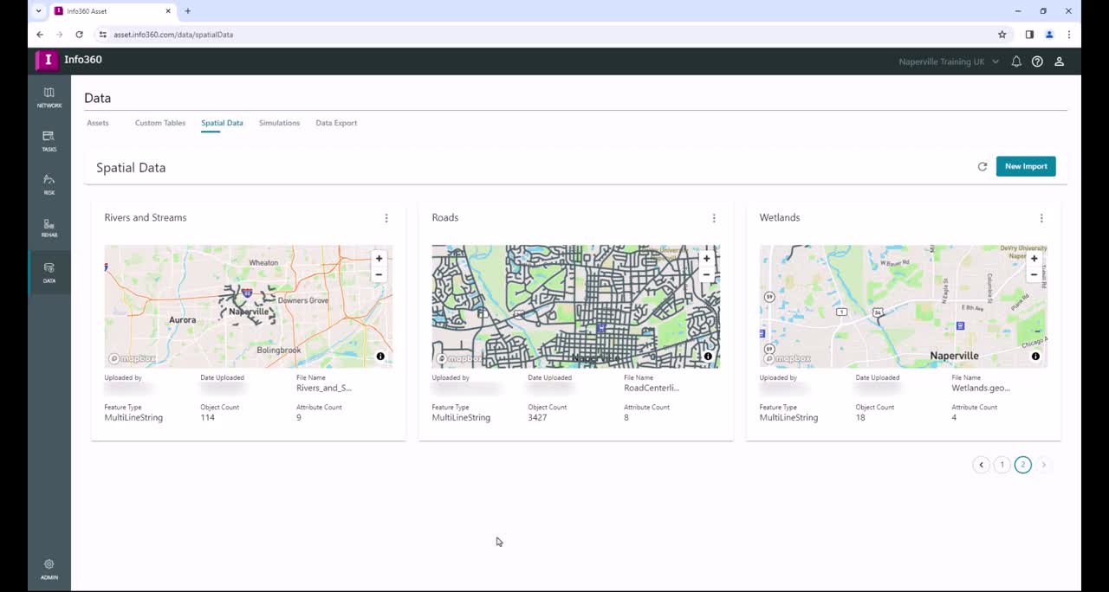Refresh the Spatial Data list
Image resolution: width=1109 pixels, height=592 pixels.
[983, 166]
